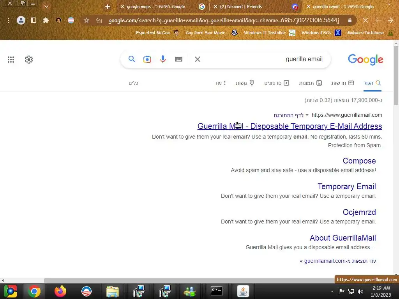Close the Discord Friends tab

215,7
